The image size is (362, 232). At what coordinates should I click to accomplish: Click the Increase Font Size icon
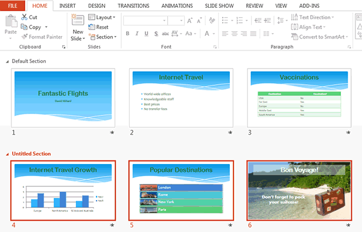point(190,20)
